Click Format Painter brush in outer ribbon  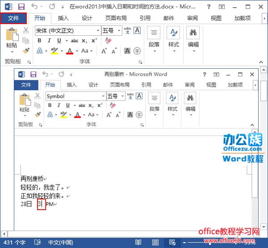[x=26, y=50]
